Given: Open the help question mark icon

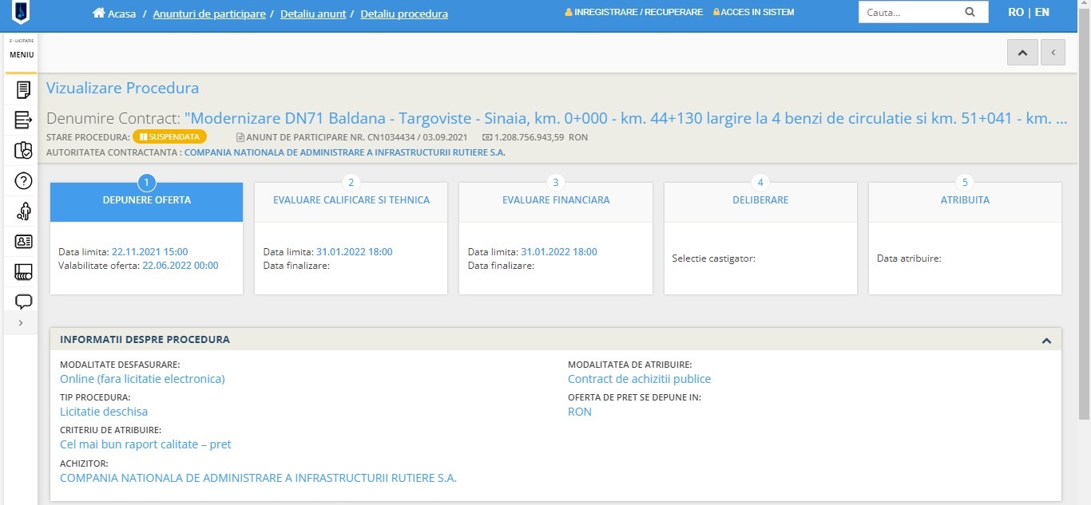Looking at the screenshot, I should point(23,181).
